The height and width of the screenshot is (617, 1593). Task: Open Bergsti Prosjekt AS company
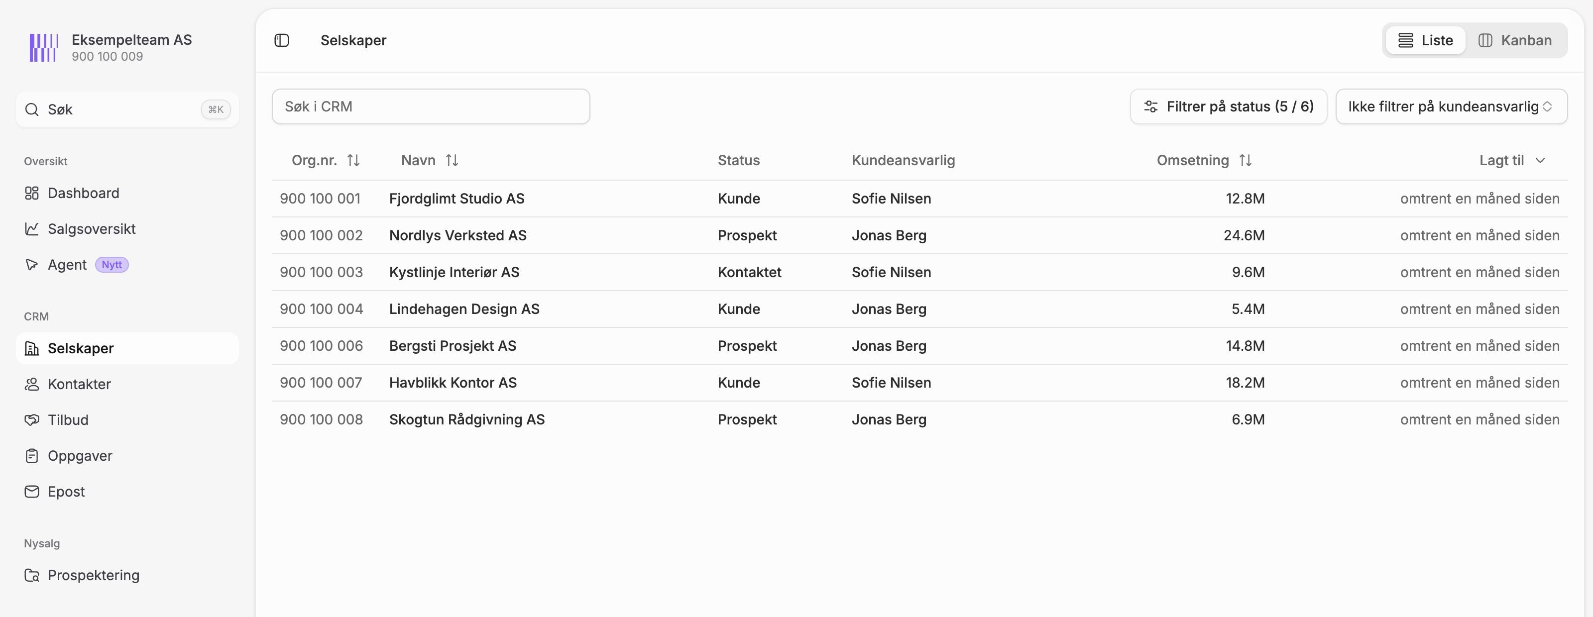(919, 346)
